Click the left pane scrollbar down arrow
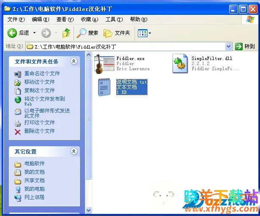 point(88,210)
